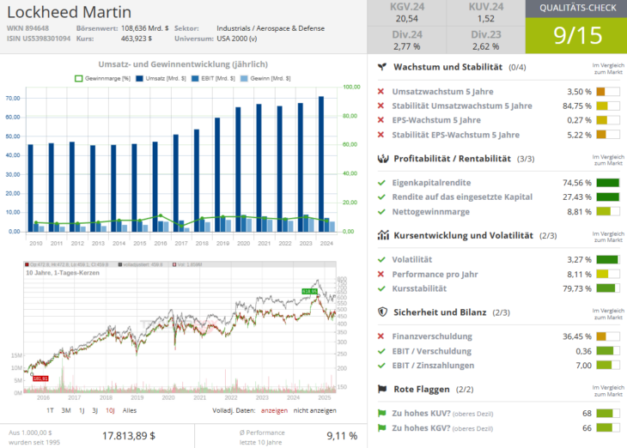
Task: Click the red X beside Stabilität Umsatzwachstum 5 Jahre
Action: 380,106
